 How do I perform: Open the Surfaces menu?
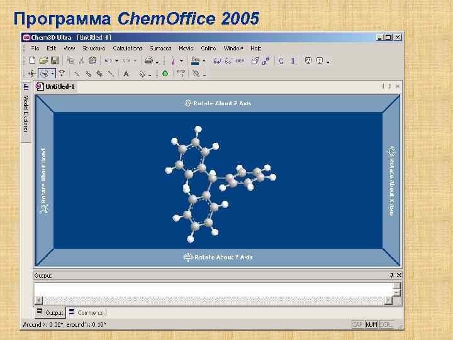[160, 48]
